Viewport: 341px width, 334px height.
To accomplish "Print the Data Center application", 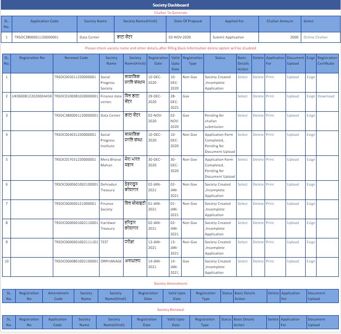I will pos(270,115).
